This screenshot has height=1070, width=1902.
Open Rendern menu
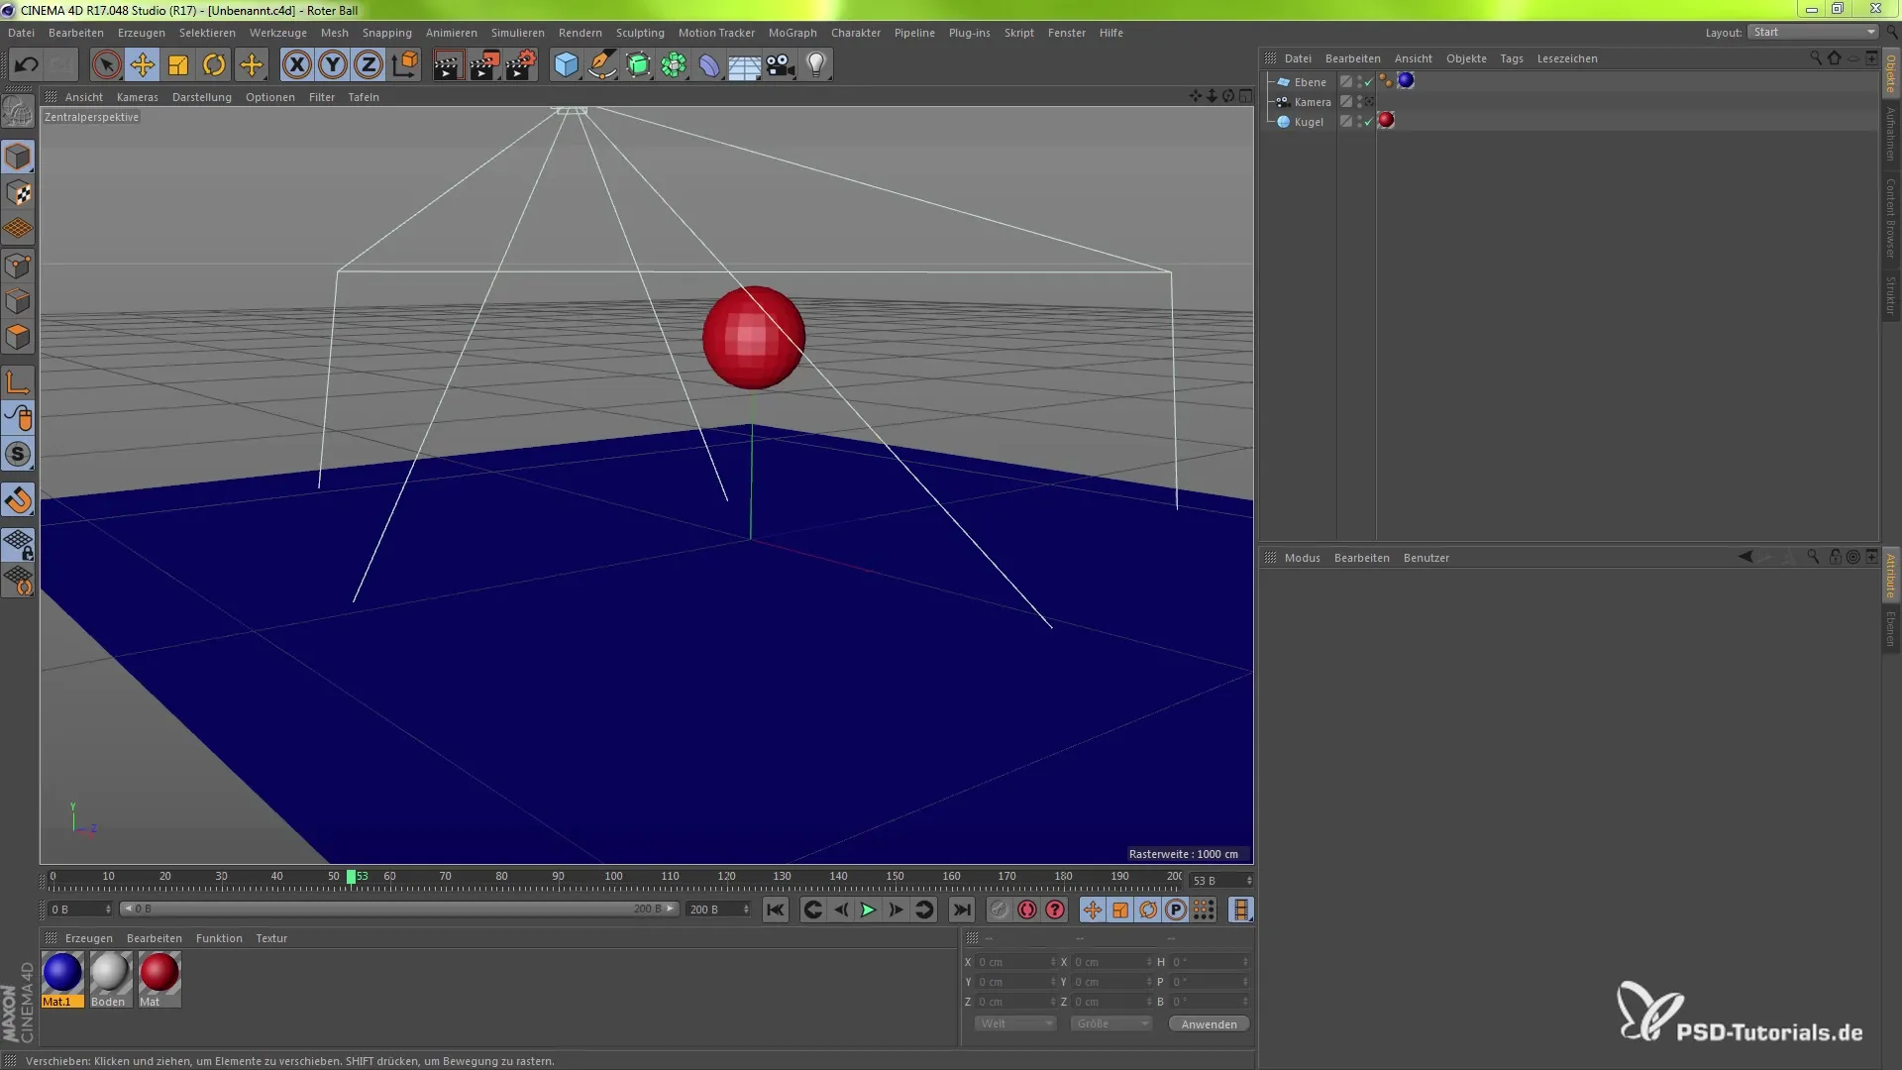[580, 33]
